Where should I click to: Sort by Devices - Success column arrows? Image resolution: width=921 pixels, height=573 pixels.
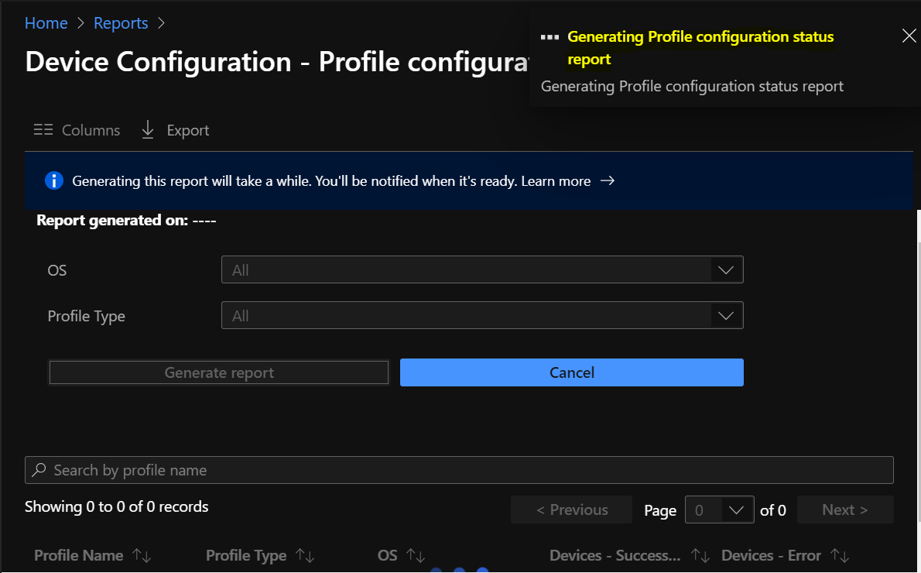(x=700, y=555)
